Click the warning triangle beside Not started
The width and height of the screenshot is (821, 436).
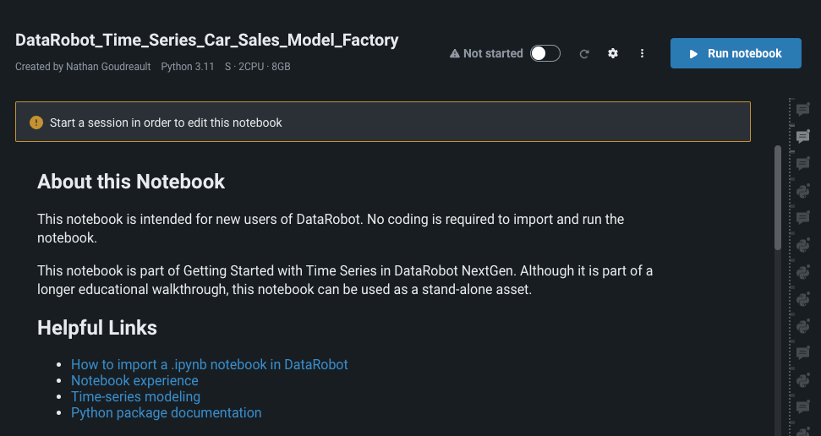(x=455, y=53)
